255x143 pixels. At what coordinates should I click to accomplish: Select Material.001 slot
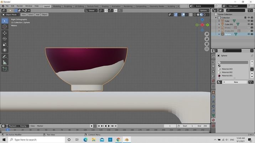pos(233,76)
